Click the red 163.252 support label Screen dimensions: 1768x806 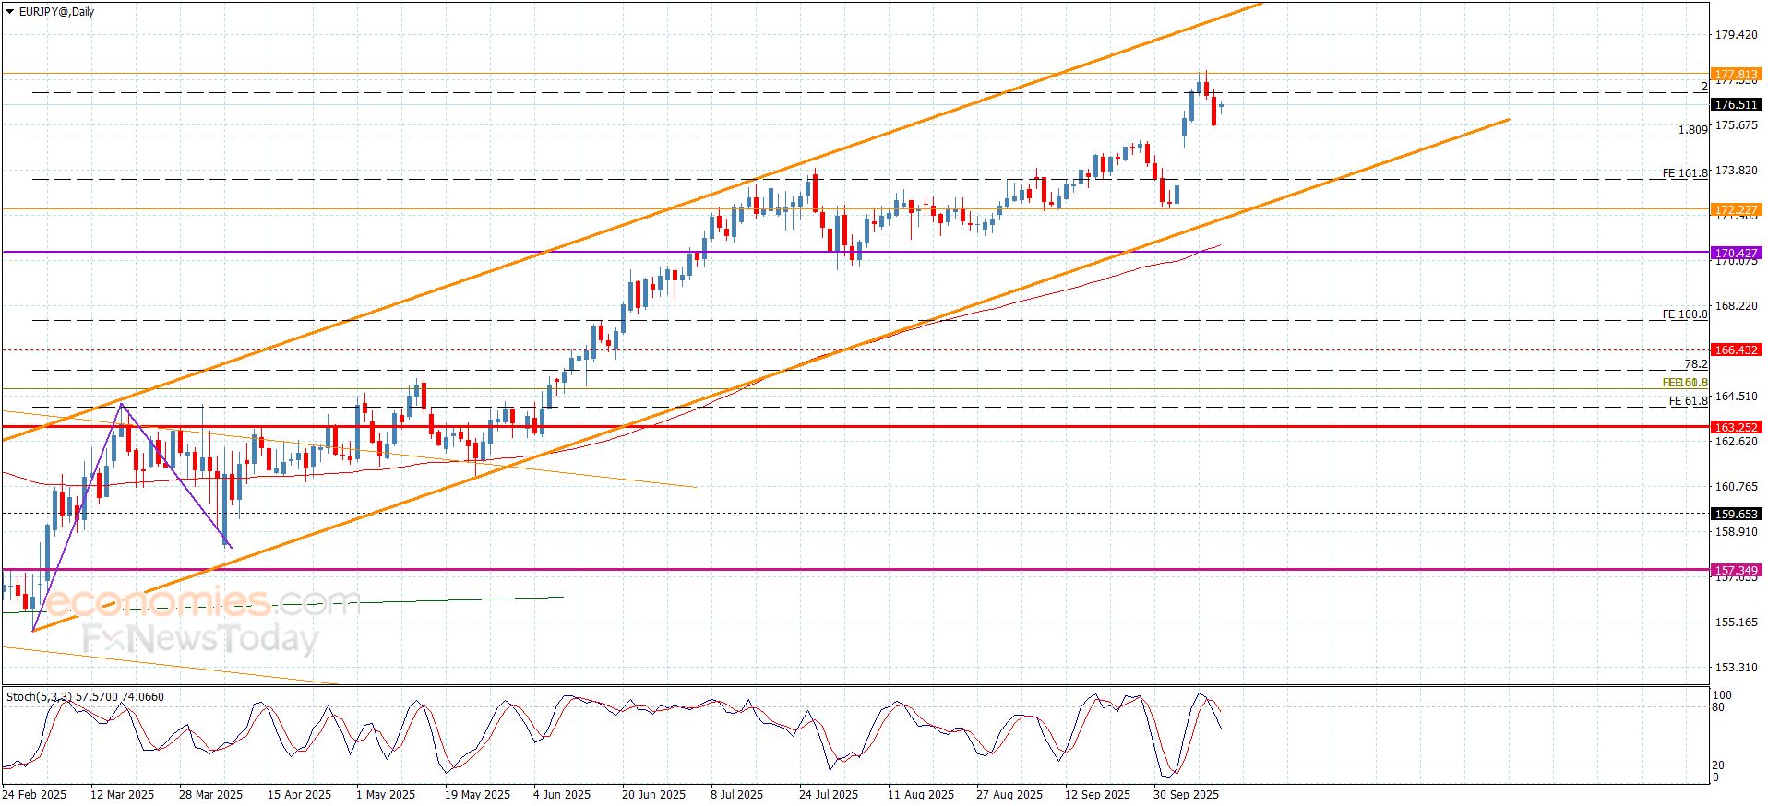(x=1736, y=428)
